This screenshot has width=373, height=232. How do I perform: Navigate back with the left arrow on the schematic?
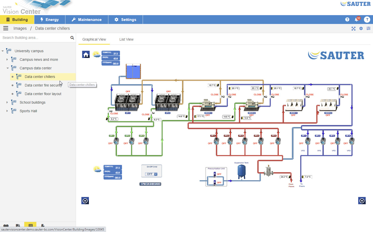(x=85, y=200)
